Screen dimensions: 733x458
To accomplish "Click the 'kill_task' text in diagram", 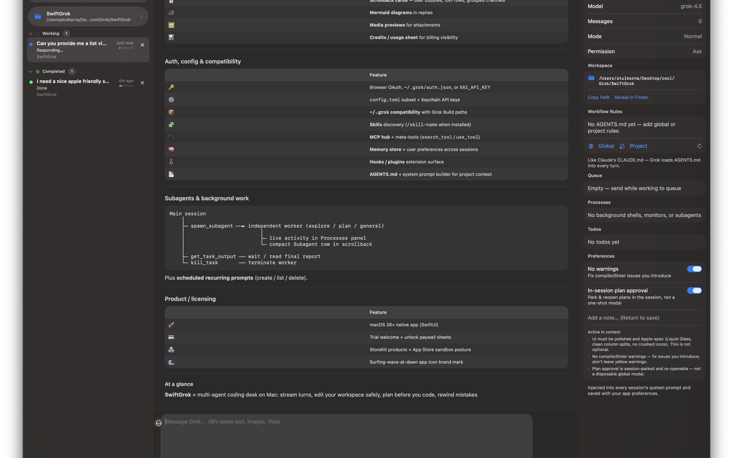I will tap(204, 262).
